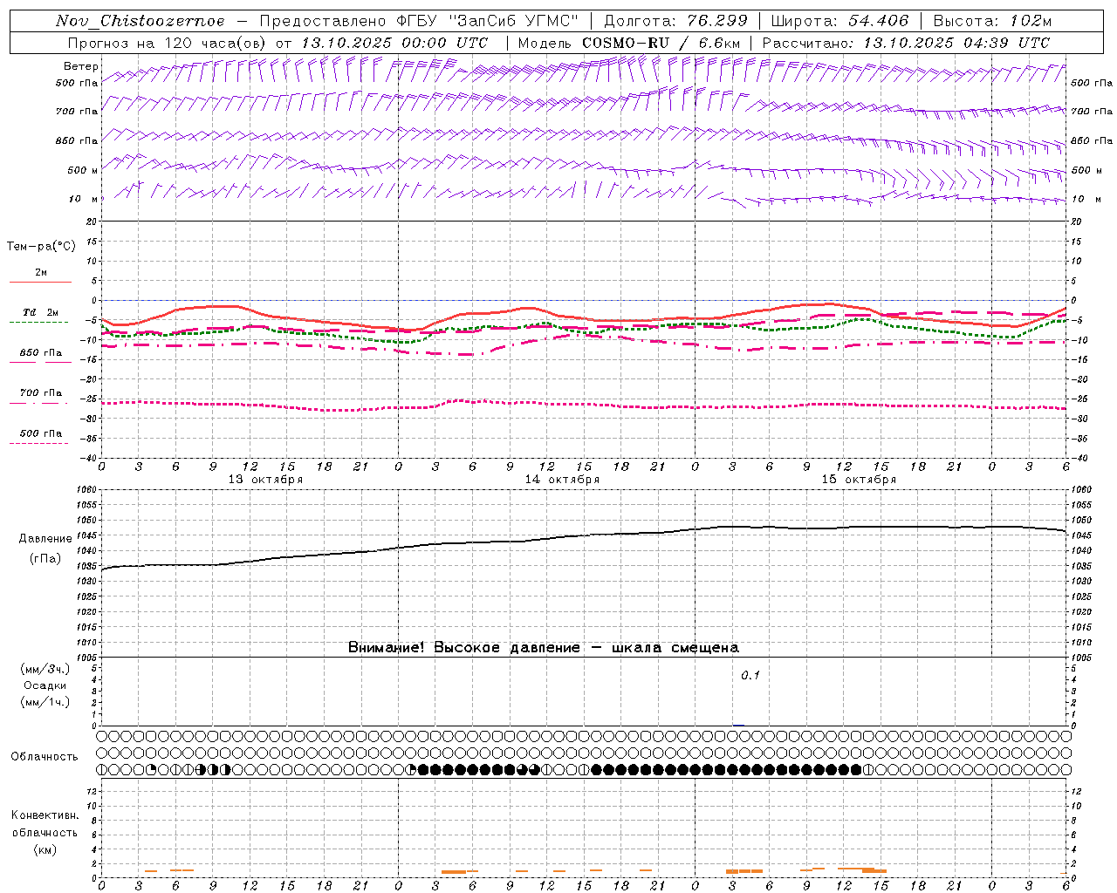Click the forecast start '13.10.2025 00:00 UTC'
The height and width of the screenshot is (893, 1117).
click(x=394, y=43)
